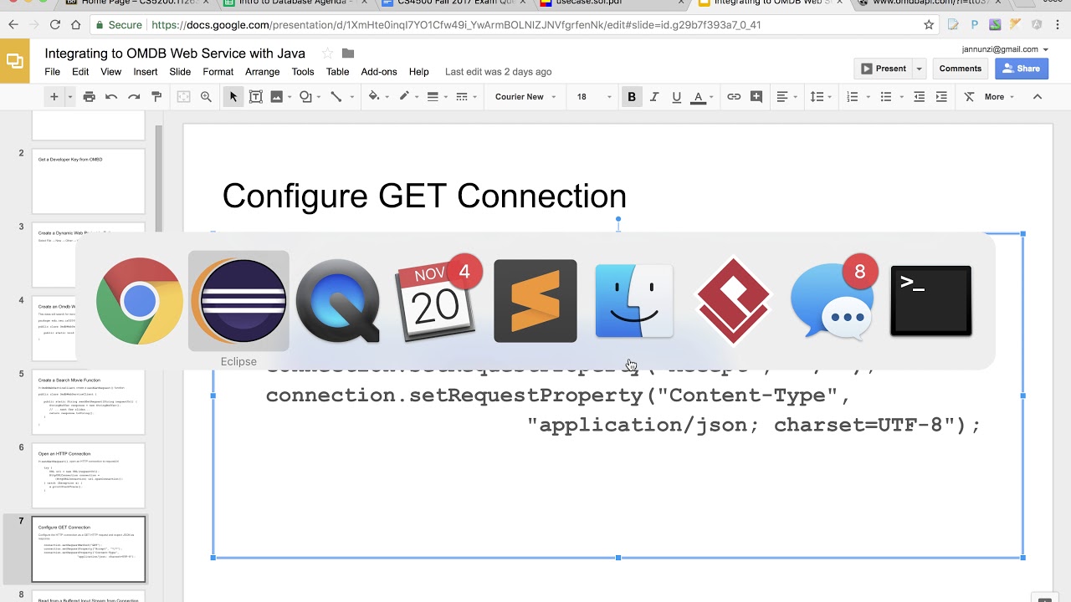The image size is (1071, 602).
Task: Switch to Eclipse in the app switcher
Action: point(238,301)
